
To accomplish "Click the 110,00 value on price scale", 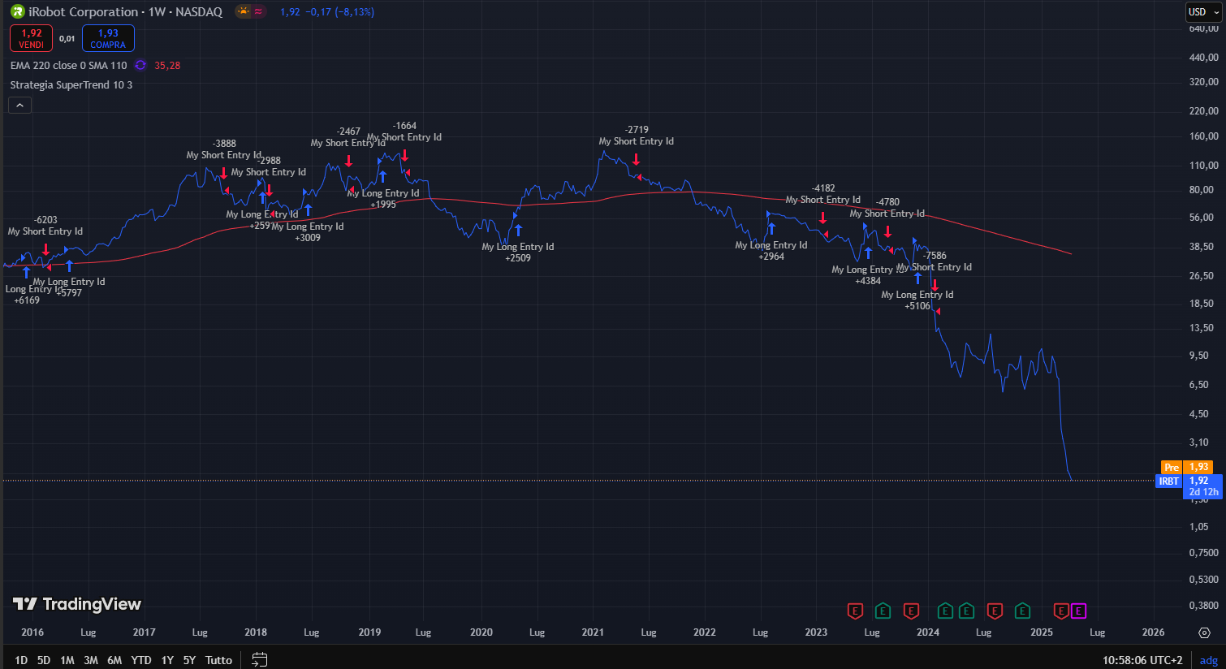I will click(1203, 165).
